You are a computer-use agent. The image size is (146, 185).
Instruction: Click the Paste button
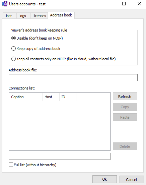click(x=125, y=117)
